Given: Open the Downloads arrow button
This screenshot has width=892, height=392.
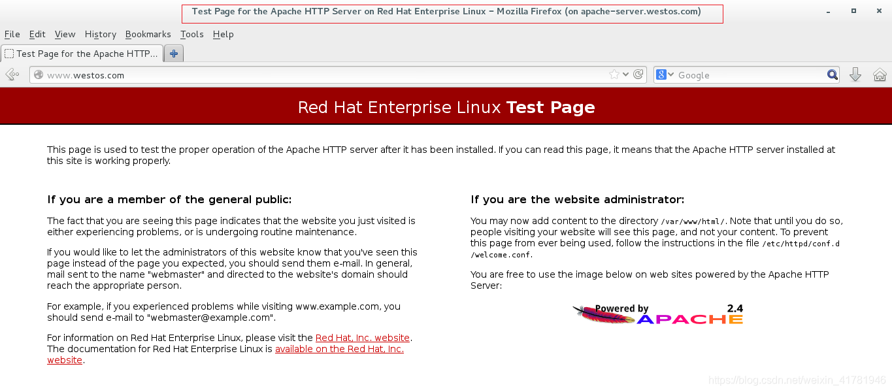Looking at the screenshot, I should pyautogui.click(x=855, y=74).
